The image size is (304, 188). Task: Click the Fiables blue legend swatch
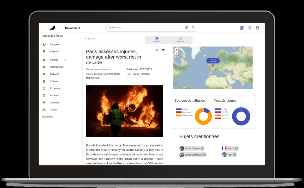pyautogui.click(x=179, y=109)
